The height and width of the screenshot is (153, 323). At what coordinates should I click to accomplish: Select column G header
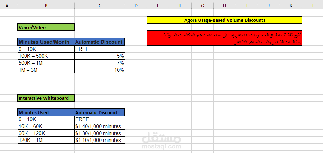click(203, 6)
